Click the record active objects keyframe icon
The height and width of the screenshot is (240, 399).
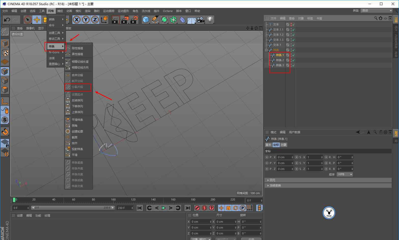click(197, 208)
